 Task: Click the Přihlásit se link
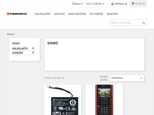121,4
